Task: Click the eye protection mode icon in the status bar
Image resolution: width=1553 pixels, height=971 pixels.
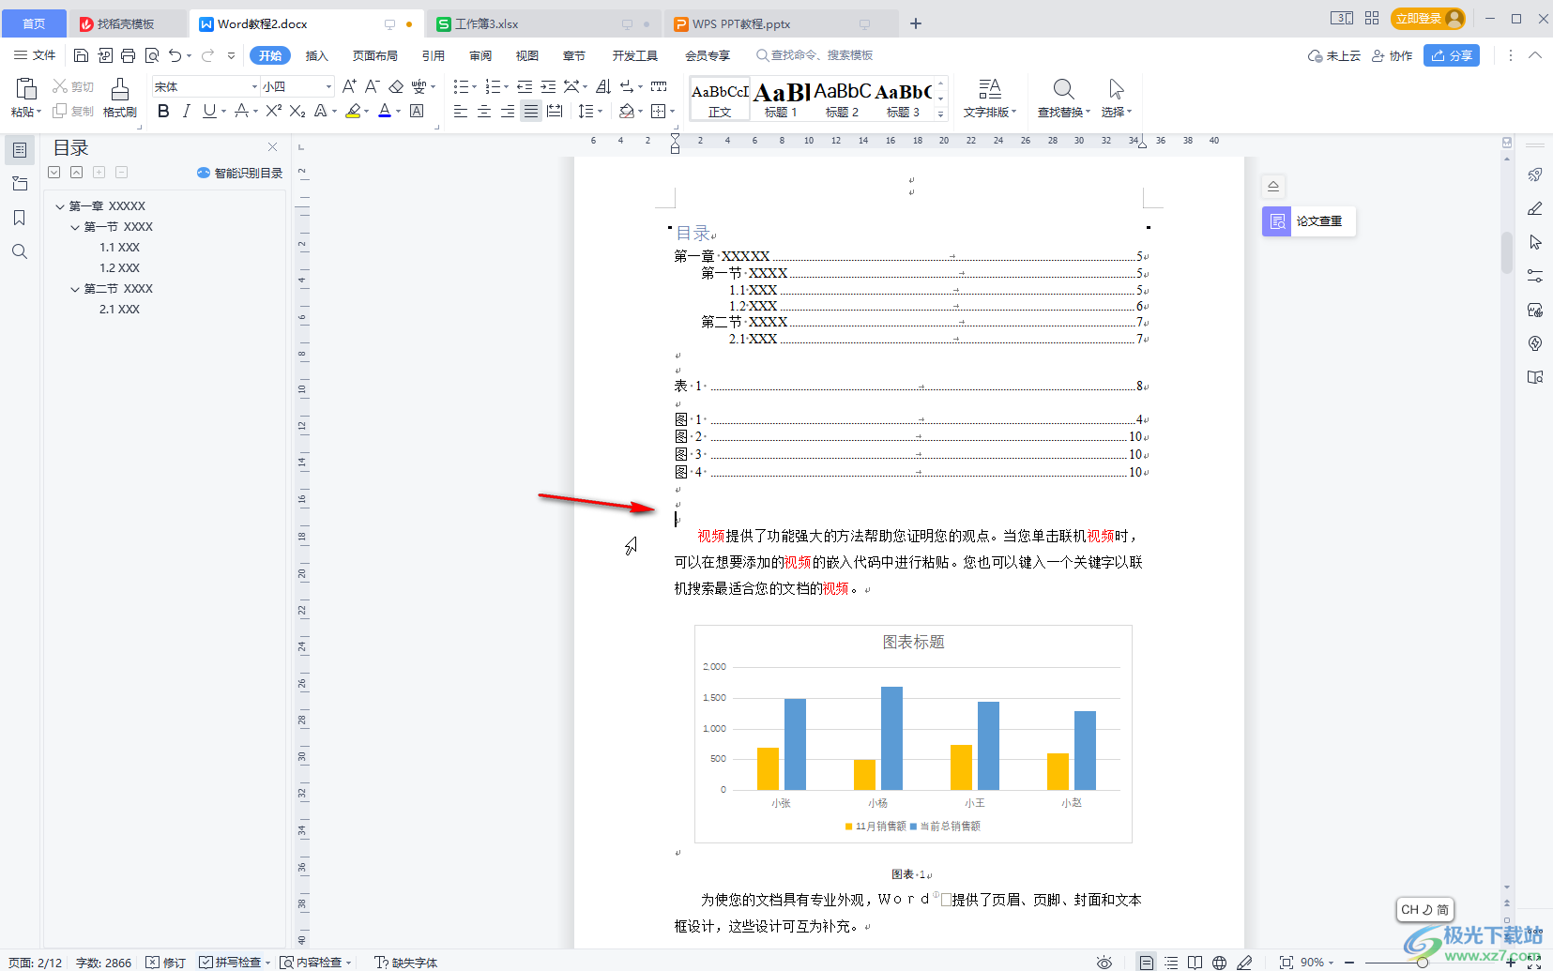Action: [1104, 963]
